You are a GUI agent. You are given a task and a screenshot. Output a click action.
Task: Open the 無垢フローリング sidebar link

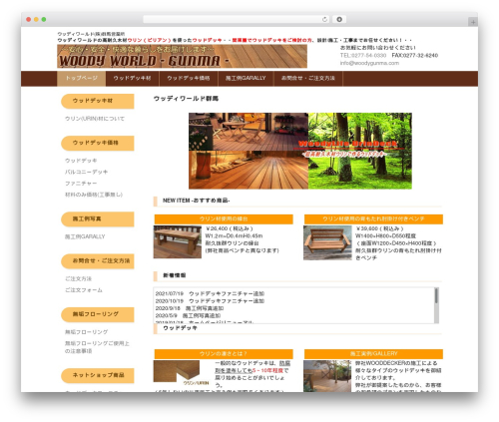pos(86,332)
